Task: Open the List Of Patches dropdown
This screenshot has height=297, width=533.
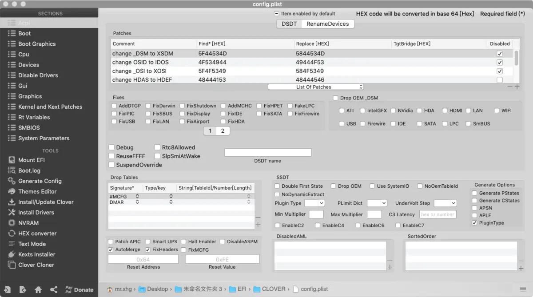Action: click(x=315, y=87)
